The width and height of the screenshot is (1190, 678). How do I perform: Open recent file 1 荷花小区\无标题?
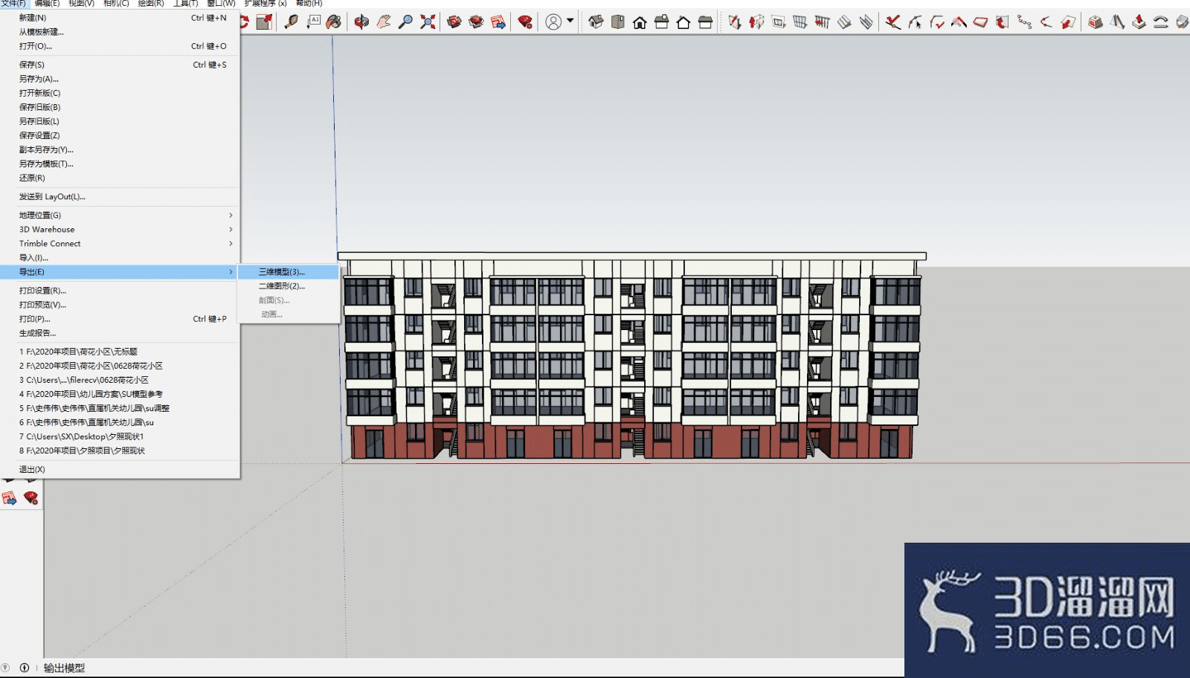120,352
